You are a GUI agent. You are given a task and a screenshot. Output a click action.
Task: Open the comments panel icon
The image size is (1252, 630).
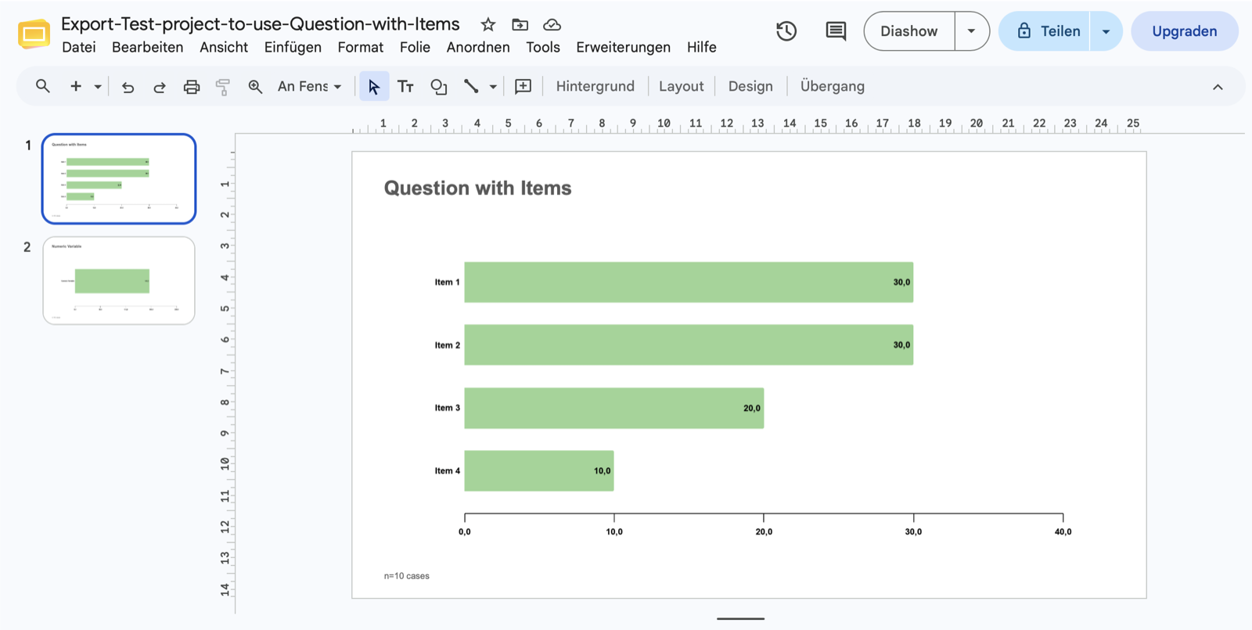pyautogui.click(x=836, y=31)
